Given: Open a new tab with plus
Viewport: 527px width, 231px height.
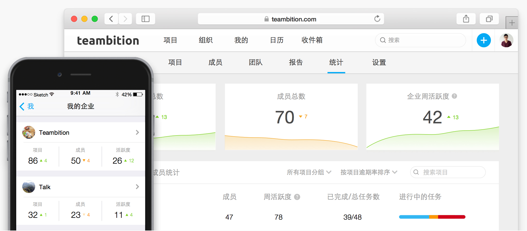Looking at the screenshot, I should pyautogui.click(x=512, y=23).
